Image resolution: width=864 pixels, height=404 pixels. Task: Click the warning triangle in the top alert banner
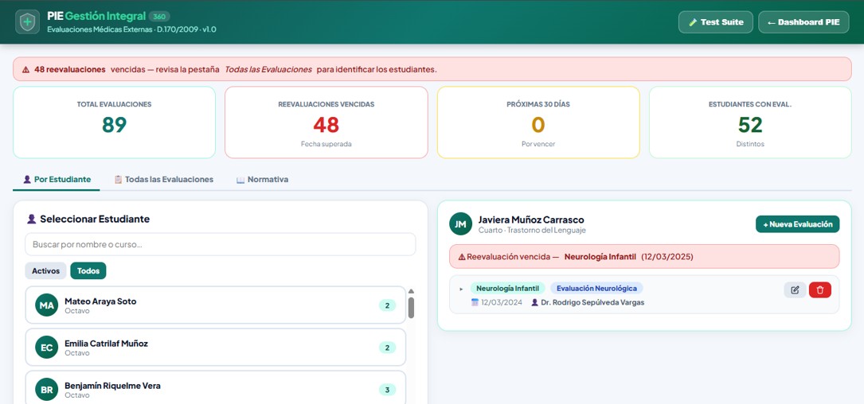point(26,69)
